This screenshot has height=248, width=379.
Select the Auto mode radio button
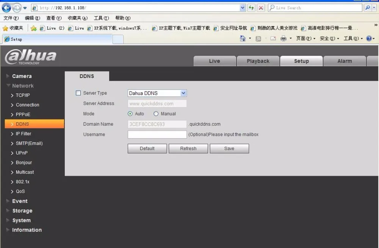[x=130, y=114]
